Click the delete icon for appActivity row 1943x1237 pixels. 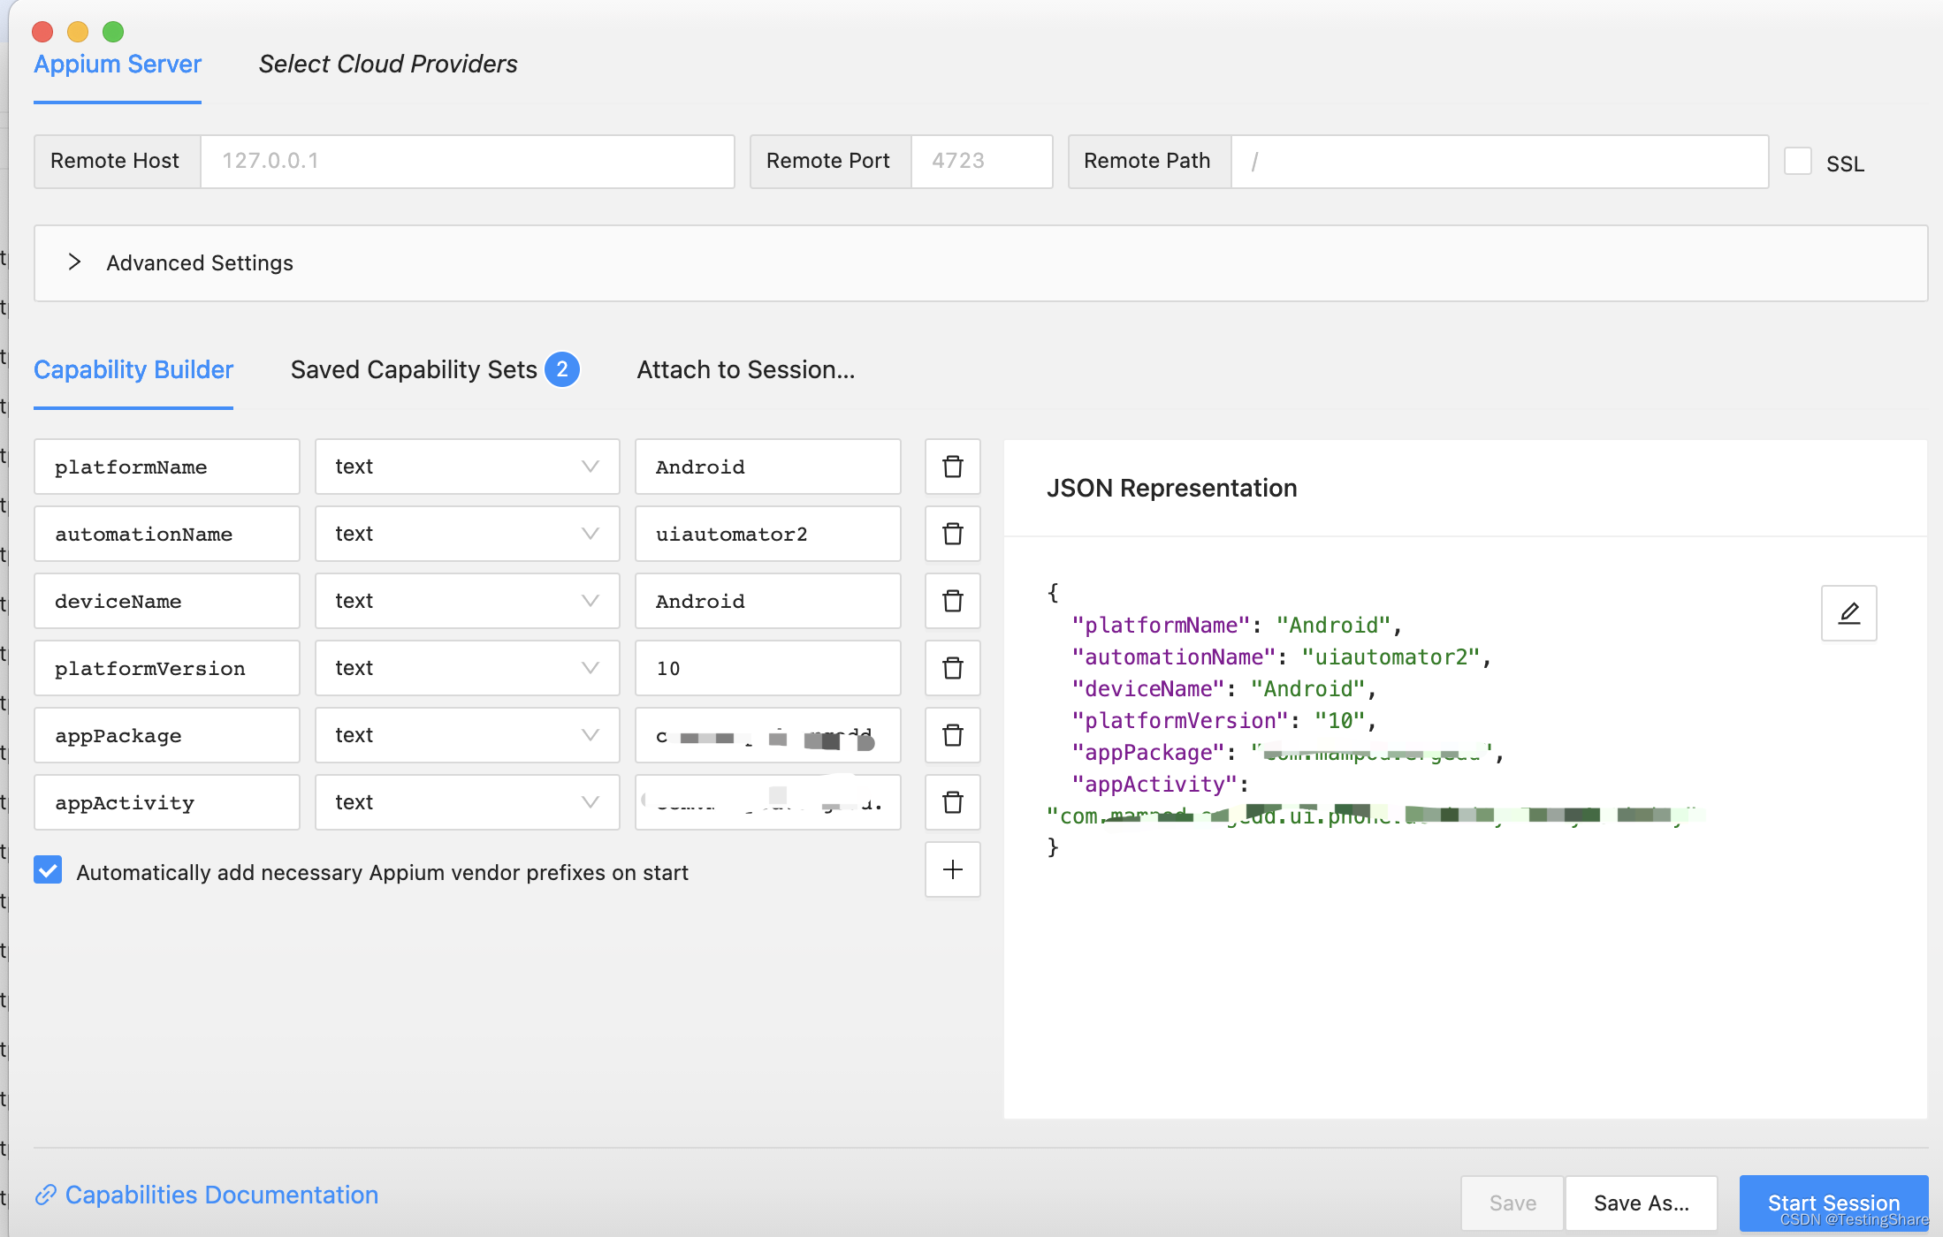(952, 802)
